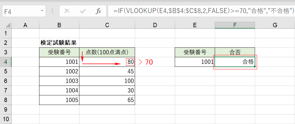Click score cell containing 65

[x=107, y=100]
